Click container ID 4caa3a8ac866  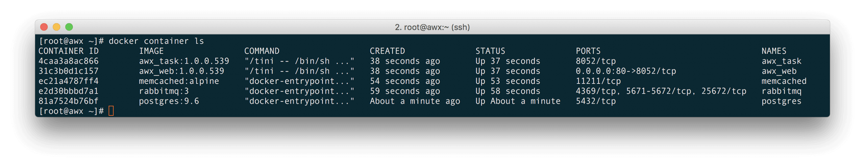point(69,61)
